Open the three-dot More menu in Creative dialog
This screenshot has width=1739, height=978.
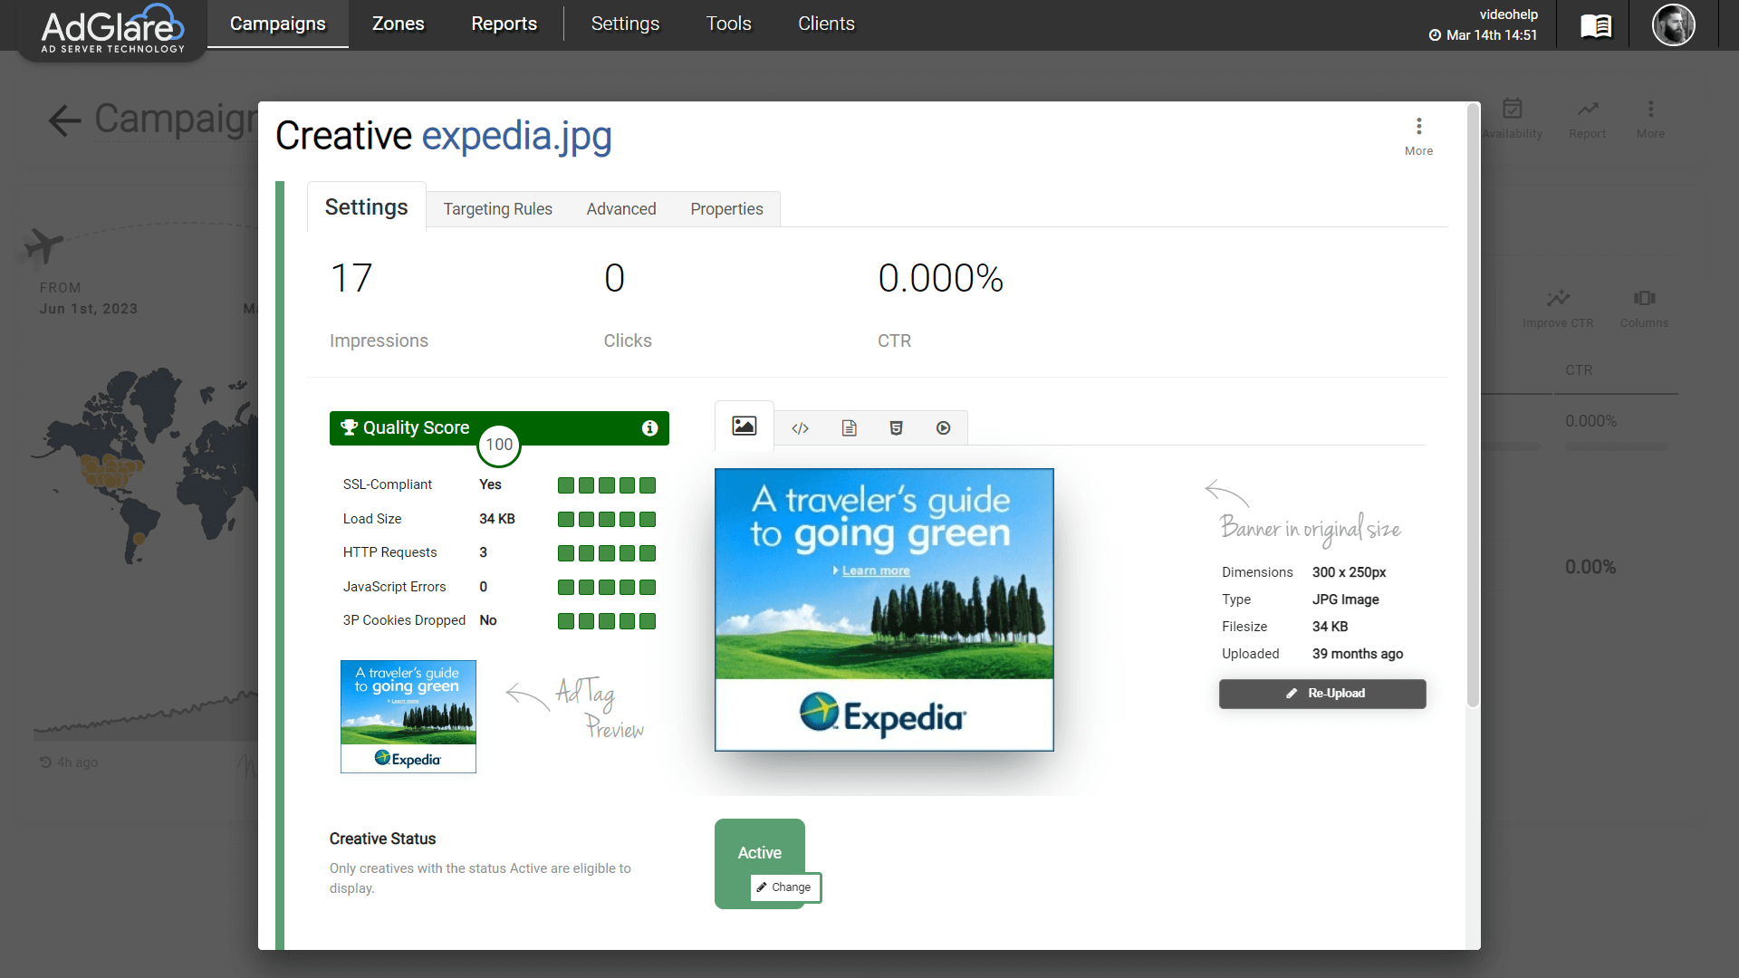pyautogui.click(x=1418, y=137)
